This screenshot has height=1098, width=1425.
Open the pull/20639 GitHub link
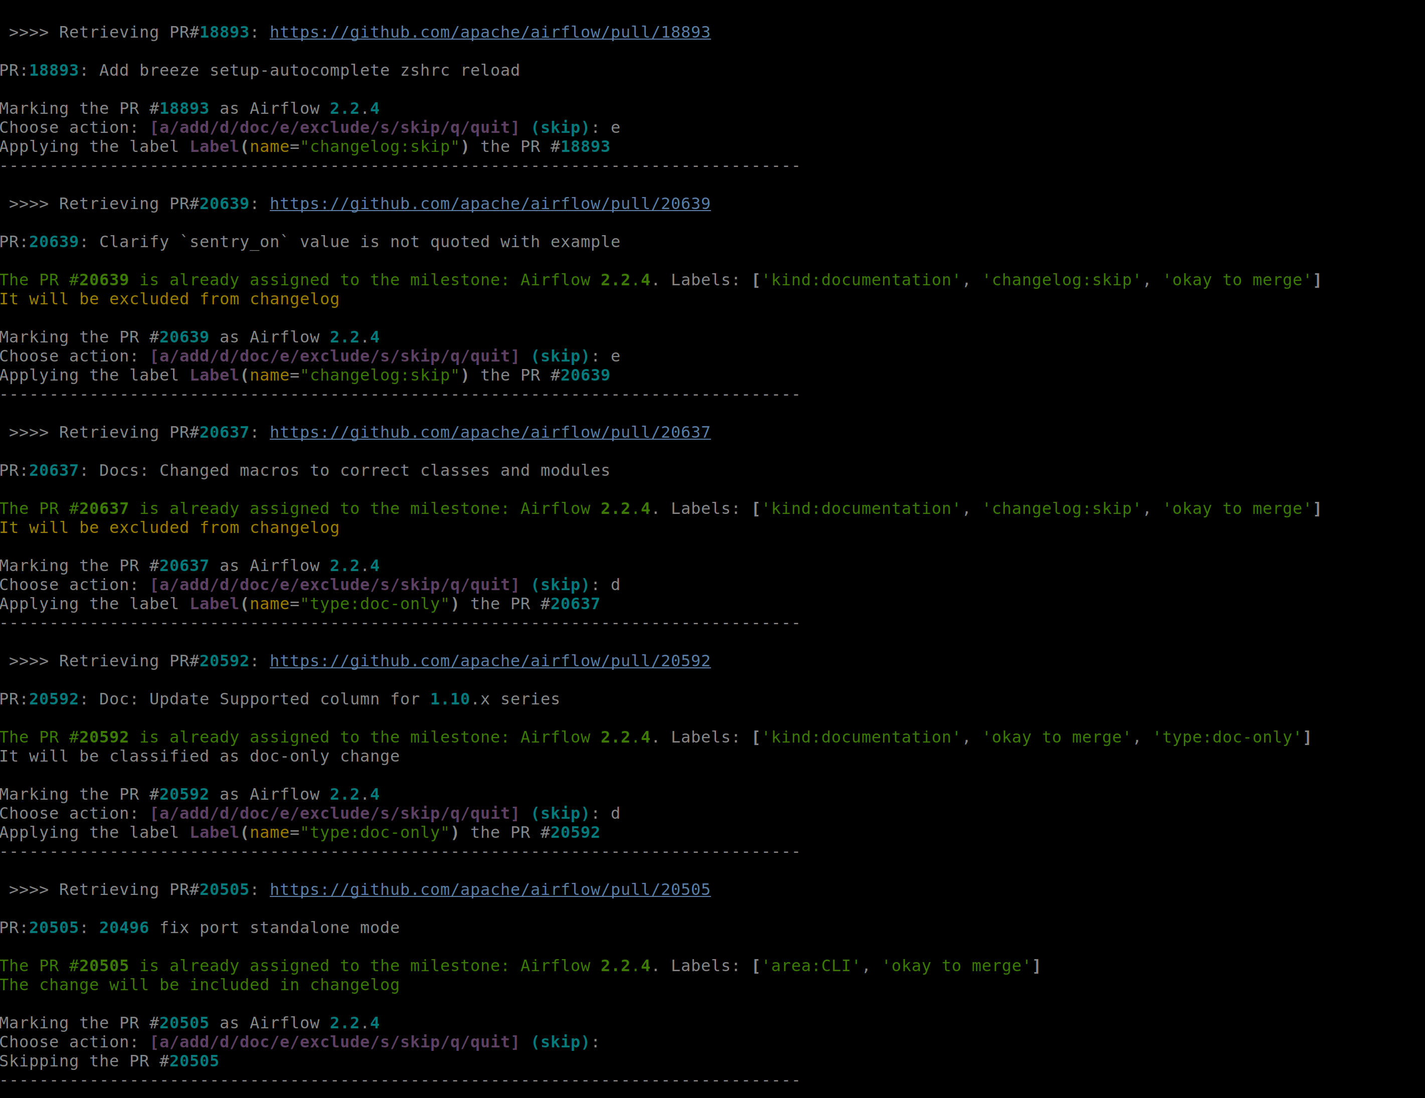point(489,204)
